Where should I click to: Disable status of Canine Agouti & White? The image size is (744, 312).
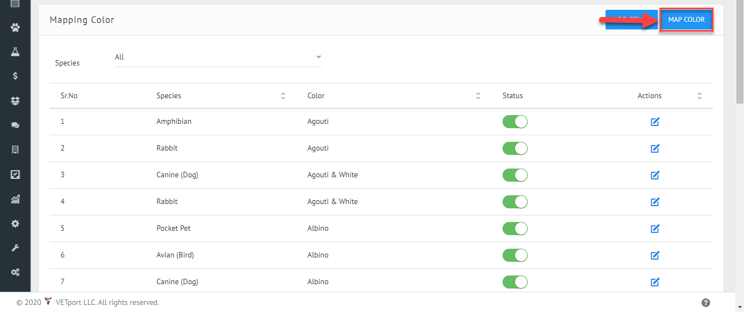coord(515,175)
